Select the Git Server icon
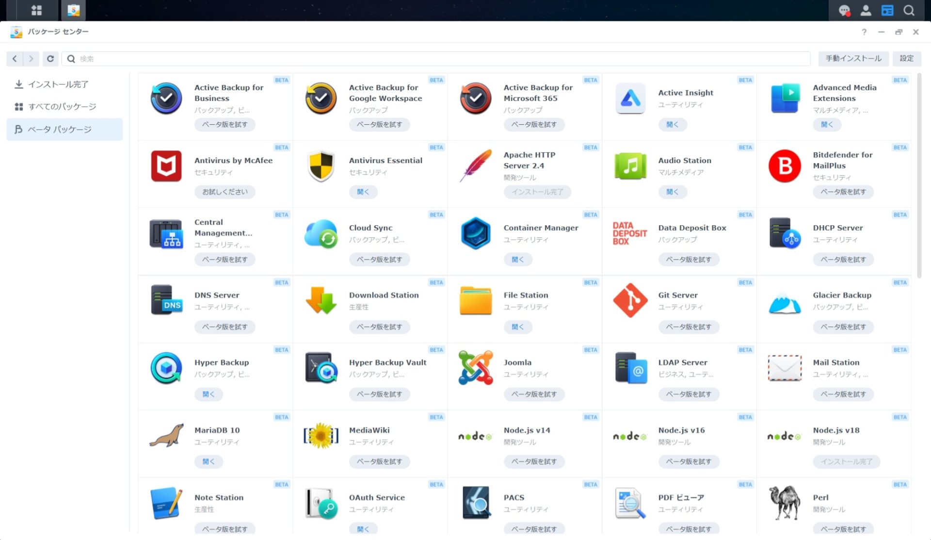Image resolution: width=931 pixels, height=540 pixels. point(629,300)
